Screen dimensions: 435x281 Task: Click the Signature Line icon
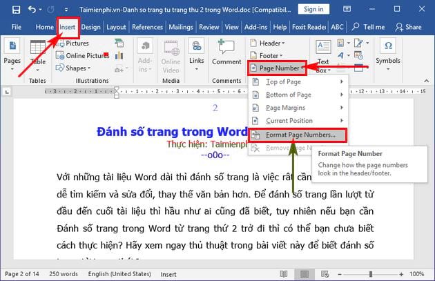[x=361, y=43]
